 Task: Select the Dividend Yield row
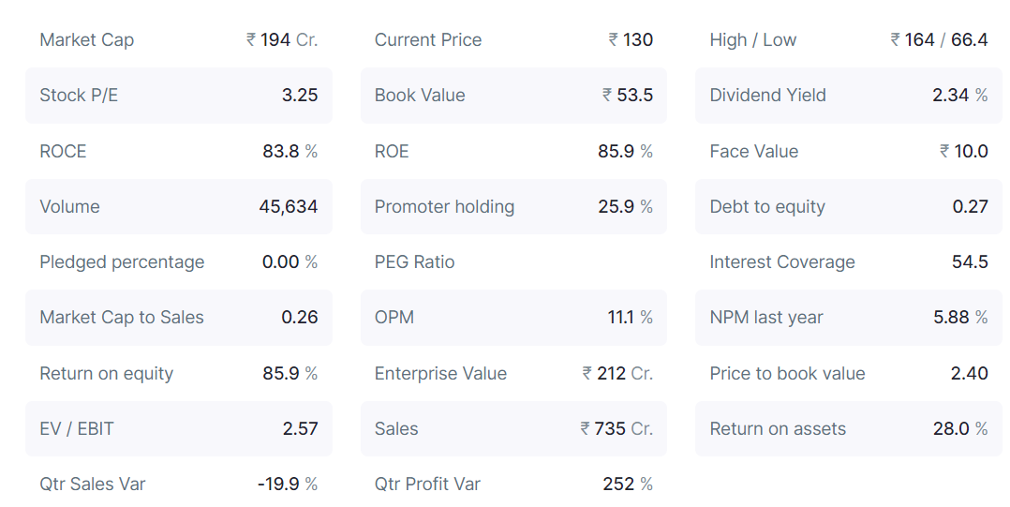[x=848, y=96]
